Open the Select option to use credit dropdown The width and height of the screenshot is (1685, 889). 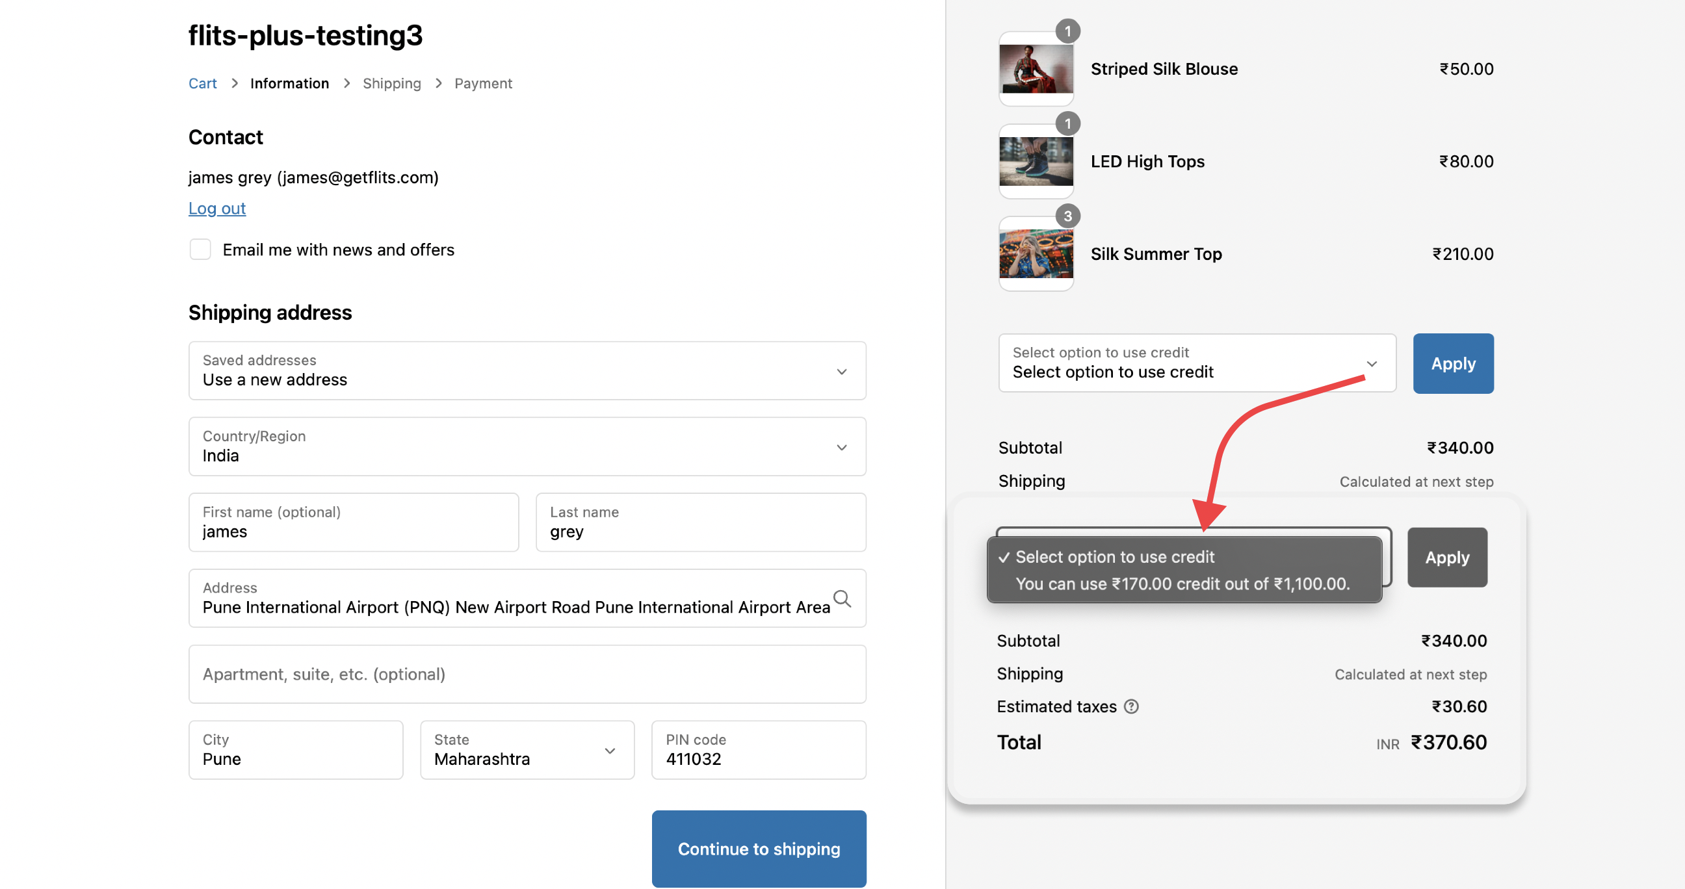click(x=1196, y=363)
